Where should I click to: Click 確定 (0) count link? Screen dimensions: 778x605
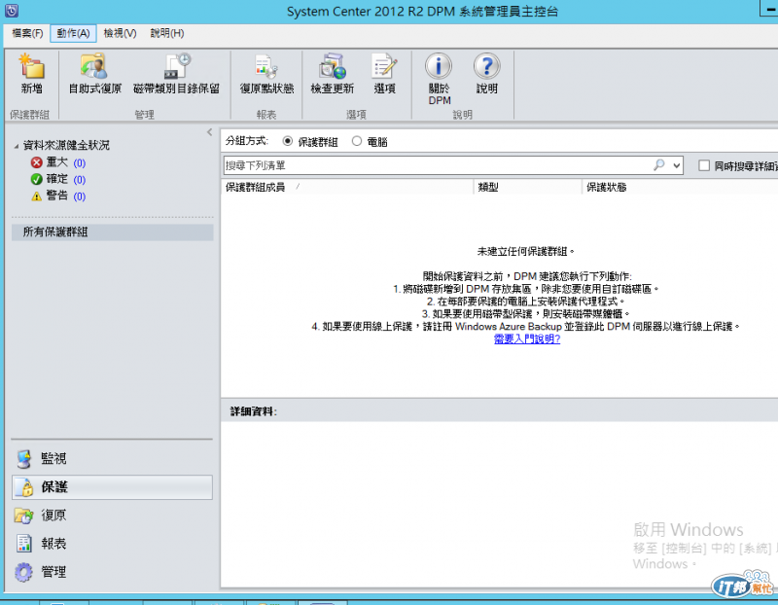pos(80,180)
